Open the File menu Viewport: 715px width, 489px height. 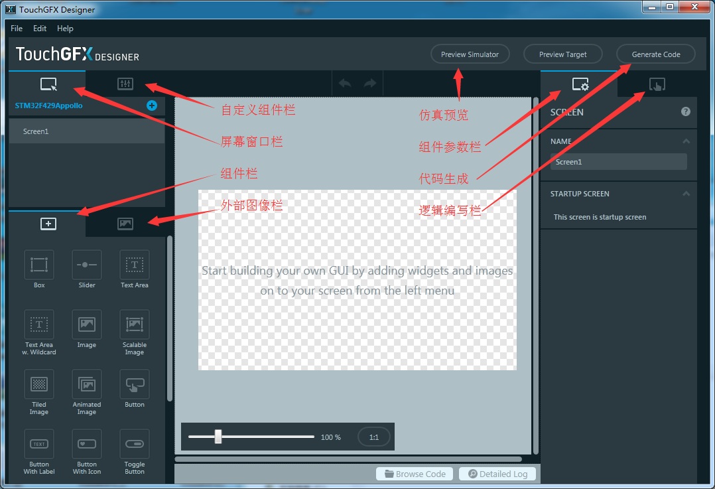click(x=17, y=29)
